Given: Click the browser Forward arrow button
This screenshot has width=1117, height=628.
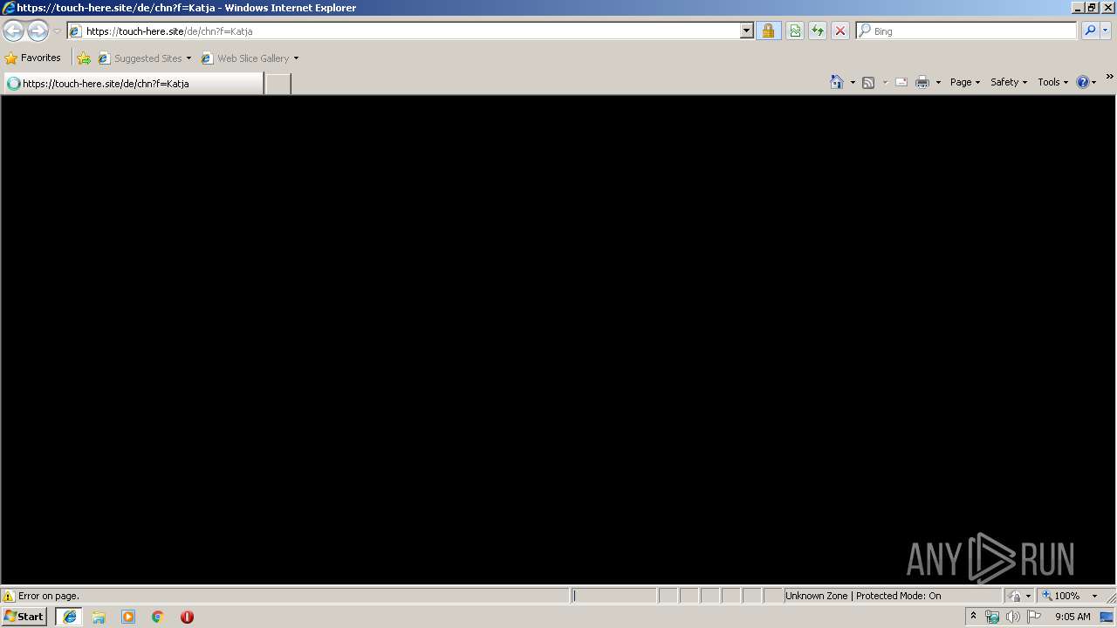Looking at the screenshot, I should pos(38,31).
